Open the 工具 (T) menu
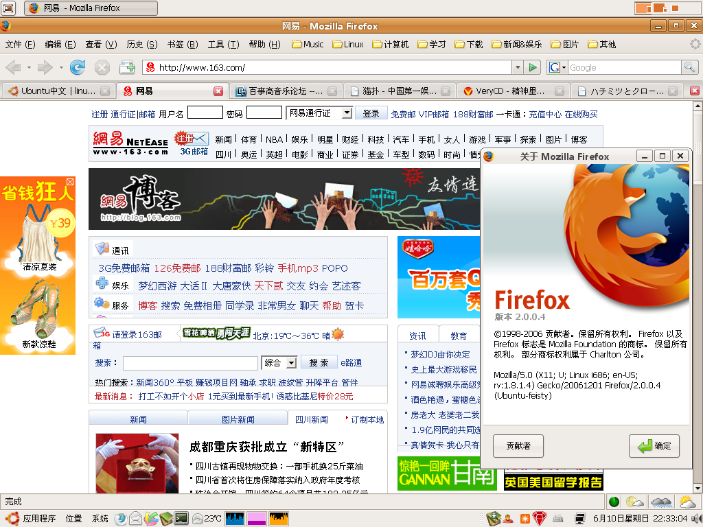 tap(223, 45)
